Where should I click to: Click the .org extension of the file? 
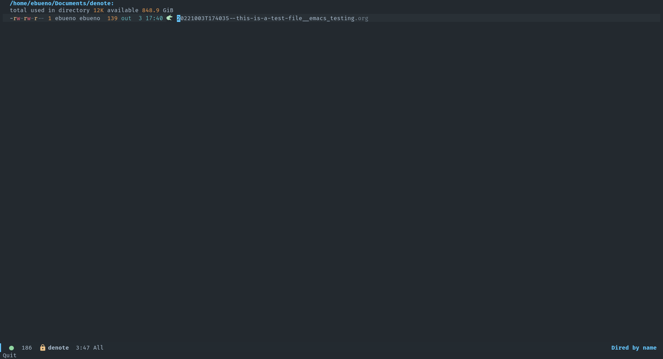361,18
